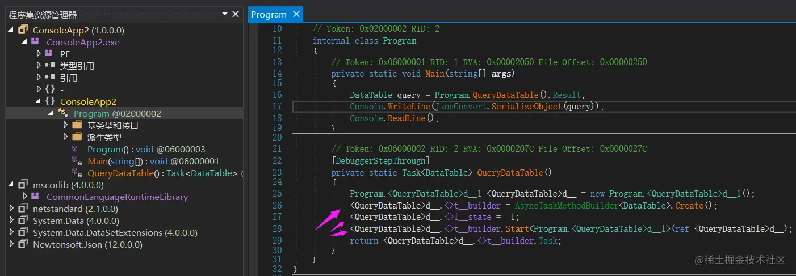Expand the CommonLanguageRuntimeLibrary node
The height and width of the screenshot is (276, 796).
pos(25,197)
